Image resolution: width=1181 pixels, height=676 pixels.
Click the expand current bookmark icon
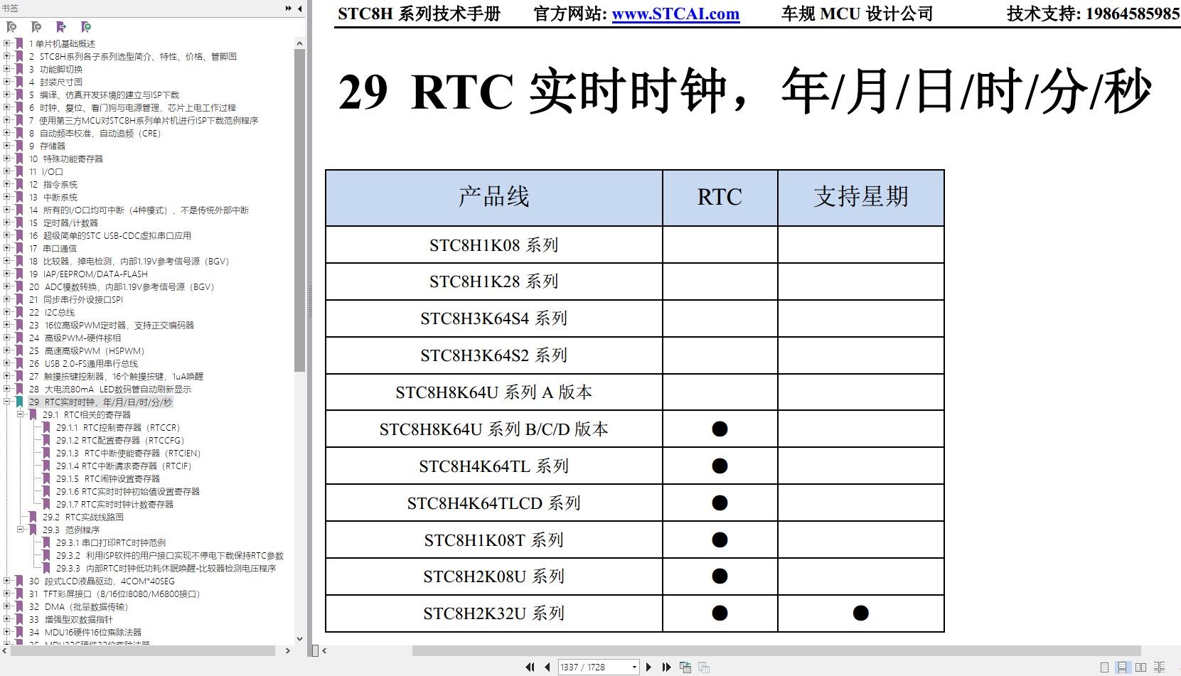coord(61,27)
